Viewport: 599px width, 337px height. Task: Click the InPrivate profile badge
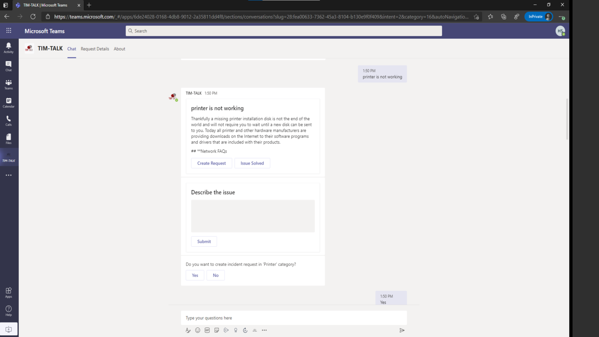[x=538, y=17]
